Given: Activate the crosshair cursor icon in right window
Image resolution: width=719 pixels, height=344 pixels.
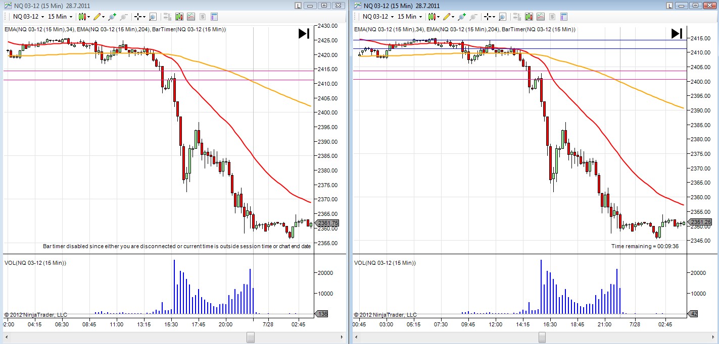Looking at the screenshot, I should click(487, 17).
